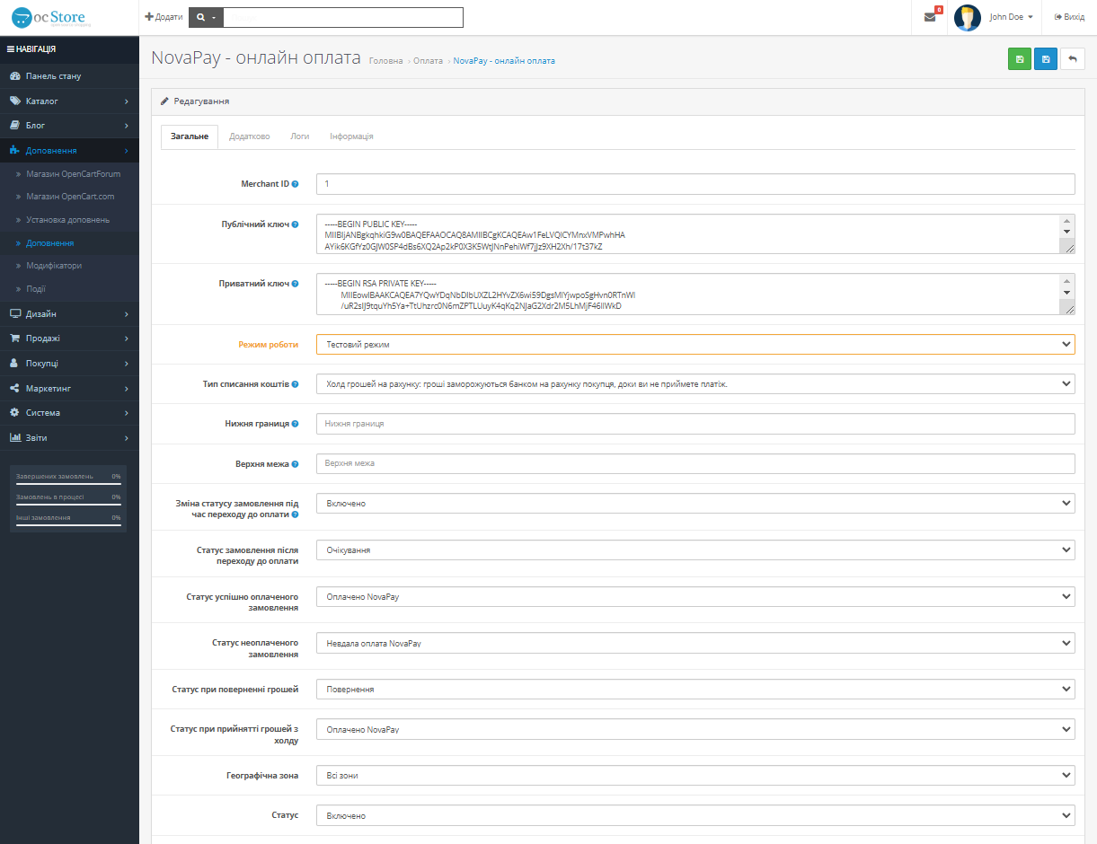Expand the Система sidebar menu
The height and width of the screenshot is (844, 1097).
(69, 413)
